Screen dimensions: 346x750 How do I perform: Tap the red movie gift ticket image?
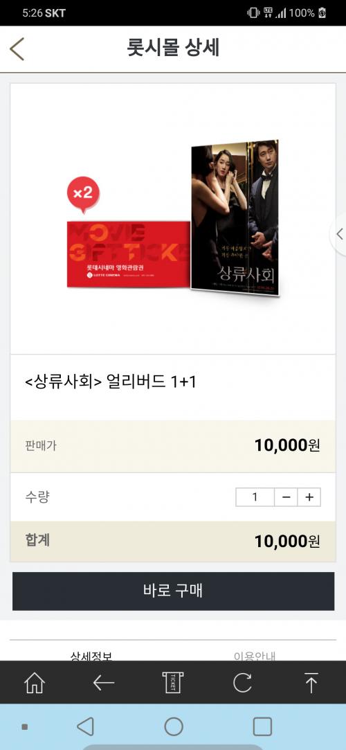129,254
